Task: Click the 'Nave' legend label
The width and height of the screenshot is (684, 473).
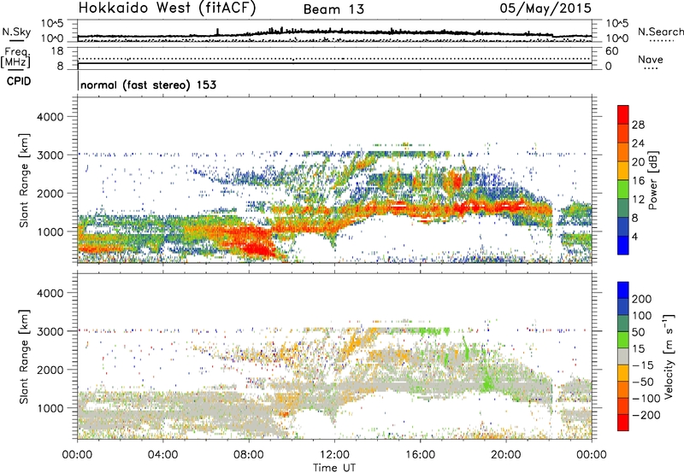Action: point(651,60)
